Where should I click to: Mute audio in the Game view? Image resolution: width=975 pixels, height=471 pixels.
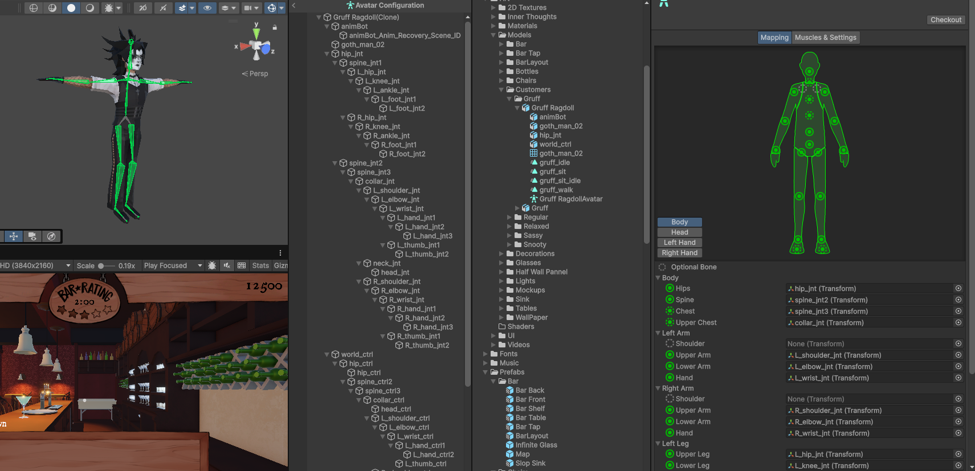227,265
